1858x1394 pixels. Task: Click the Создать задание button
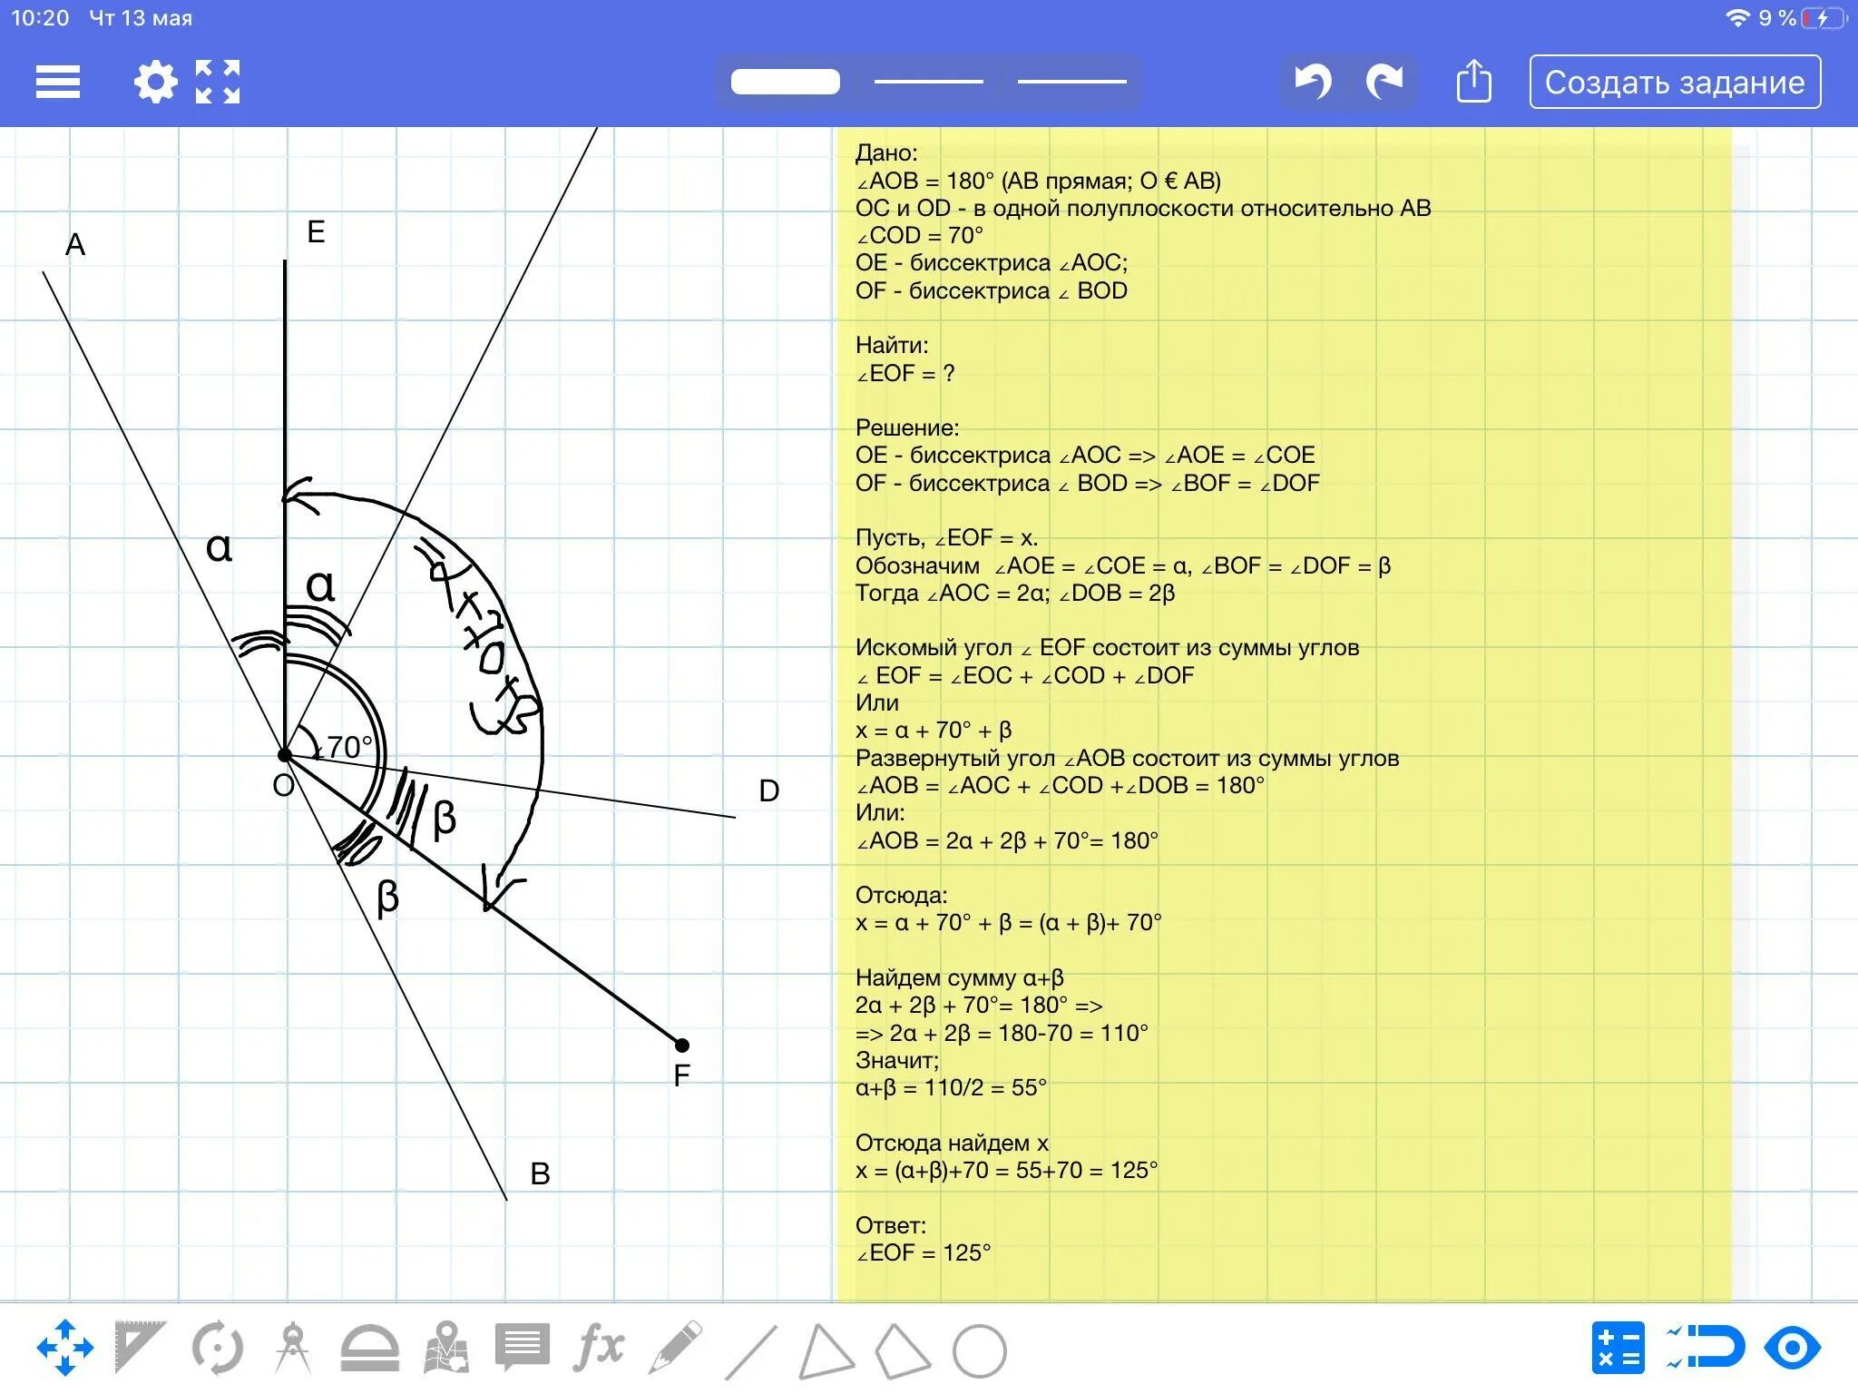click(x=1674, y=82)
